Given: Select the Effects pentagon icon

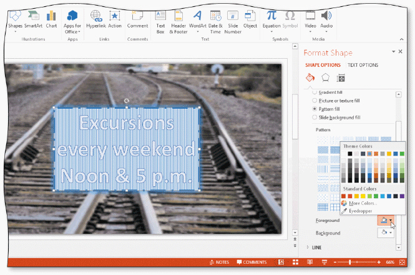Looking at the screenshot, I should (x=325, y=77).
